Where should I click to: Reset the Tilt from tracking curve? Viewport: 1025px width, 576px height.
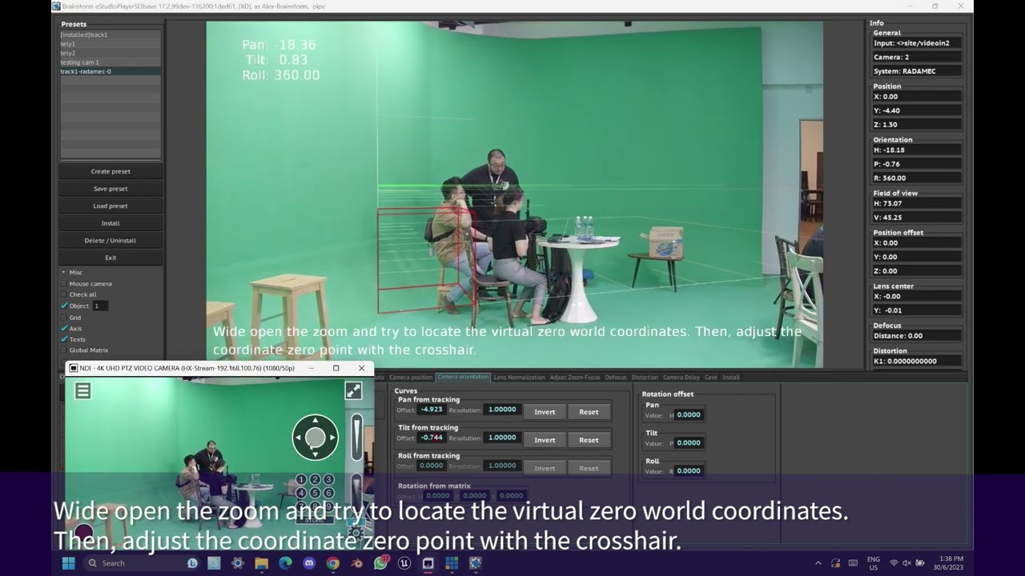point(589,440)
